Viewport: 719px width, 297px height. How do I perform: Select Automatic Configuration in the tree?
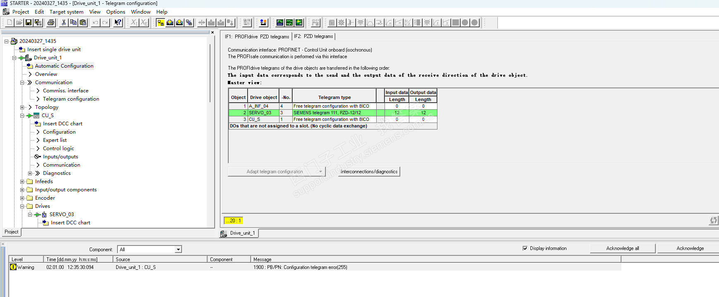coord(64,66)
